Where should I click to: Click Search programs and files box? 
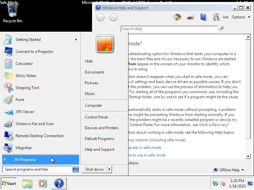pos(37,169)
